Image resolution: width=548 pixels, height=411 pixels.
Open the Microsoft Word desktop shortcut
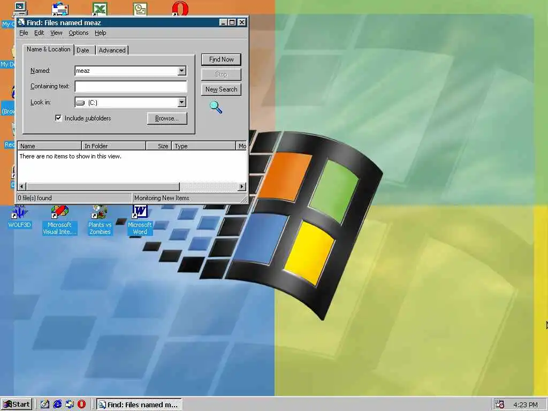pos(140,220)
